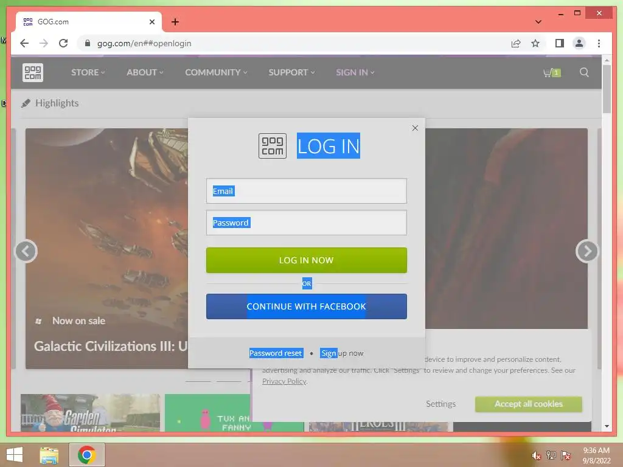Click the muted speaker tray icon
623x467 pixels.
tap(536, 455)
